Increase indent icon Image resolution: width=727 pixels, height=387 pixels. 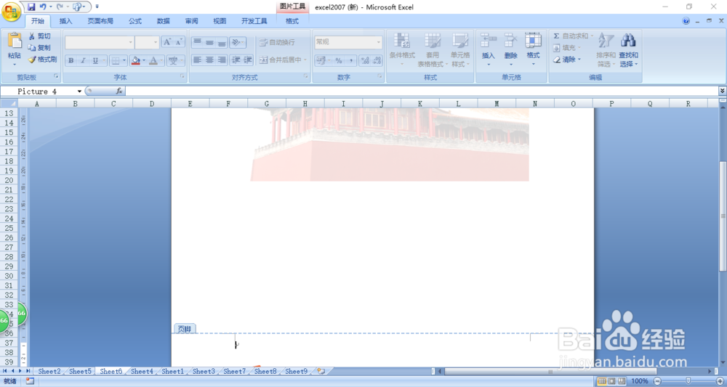[x=248, y=60]
